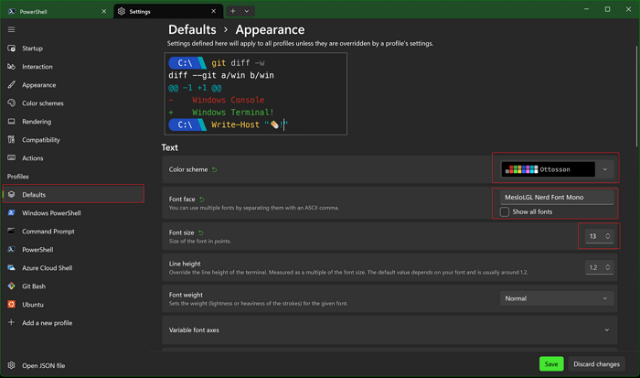The image size is (640, 378).
Task: Click the Command Prompt profile icon
Action: [x=11, y=232]
